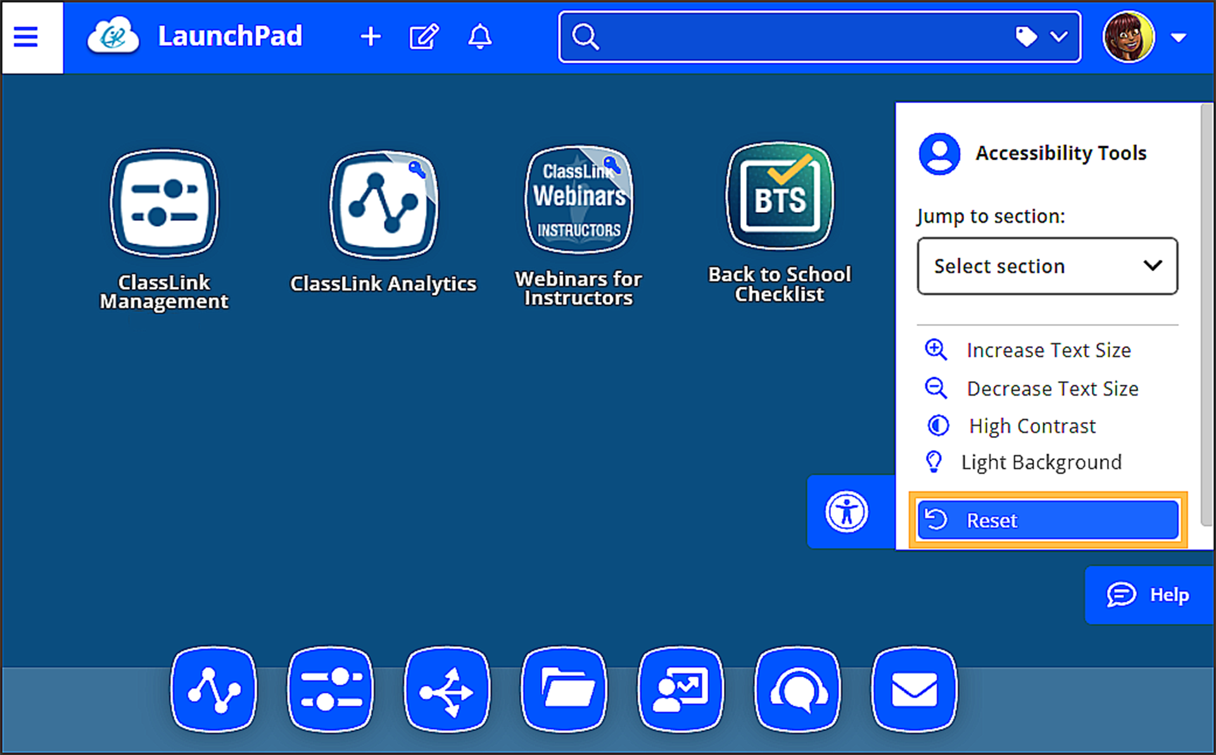
Task: Open the ClassLink Analytics app
Action: pyautogui.click(x=383, y=204)
